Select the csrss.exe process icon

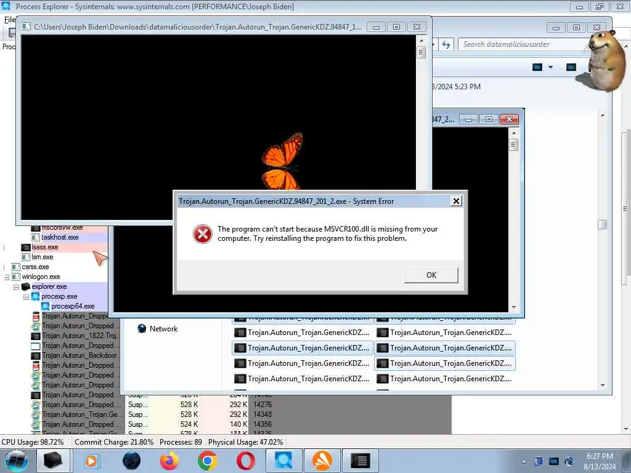(16, 267)
